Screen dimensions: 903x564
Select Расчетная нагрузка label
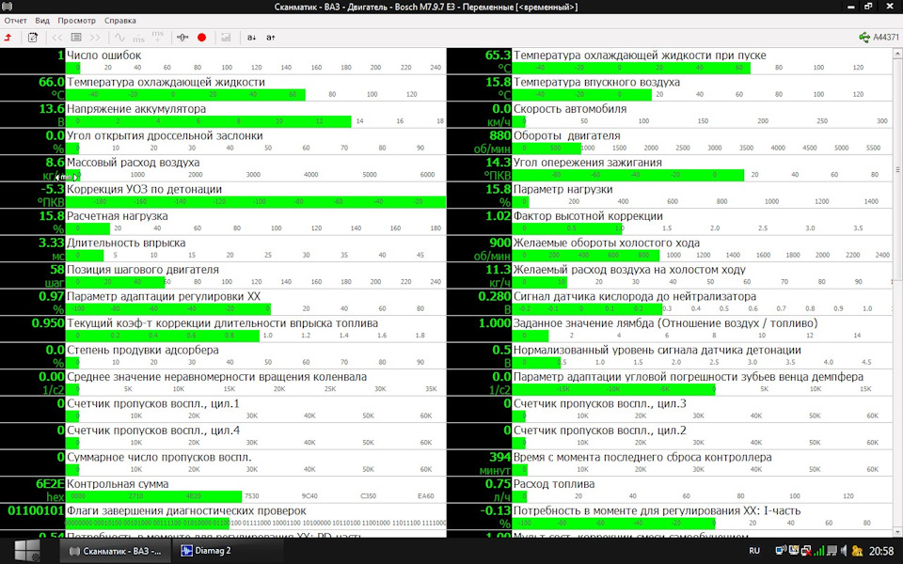click(x=118, y=216)
